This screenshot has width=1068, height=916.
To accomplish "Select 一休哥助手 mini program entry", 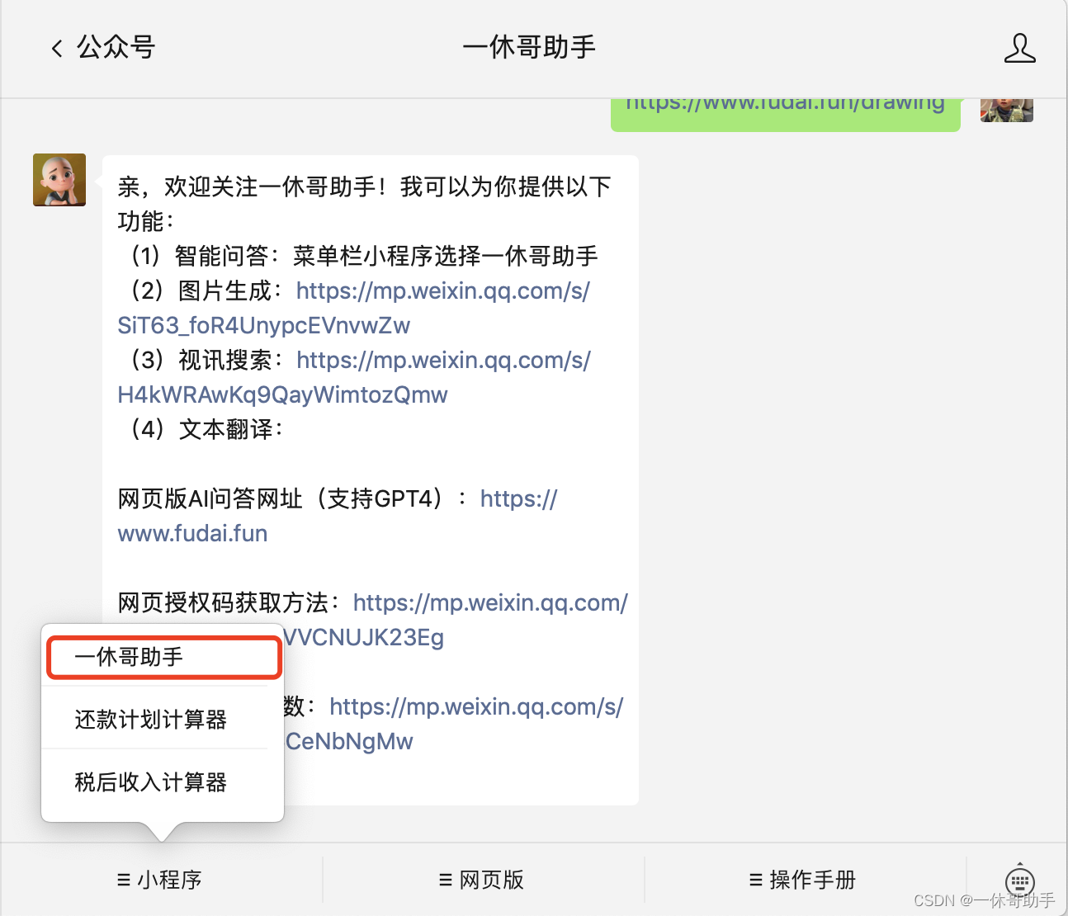I will pyautogui.click(x=163, y=657).
